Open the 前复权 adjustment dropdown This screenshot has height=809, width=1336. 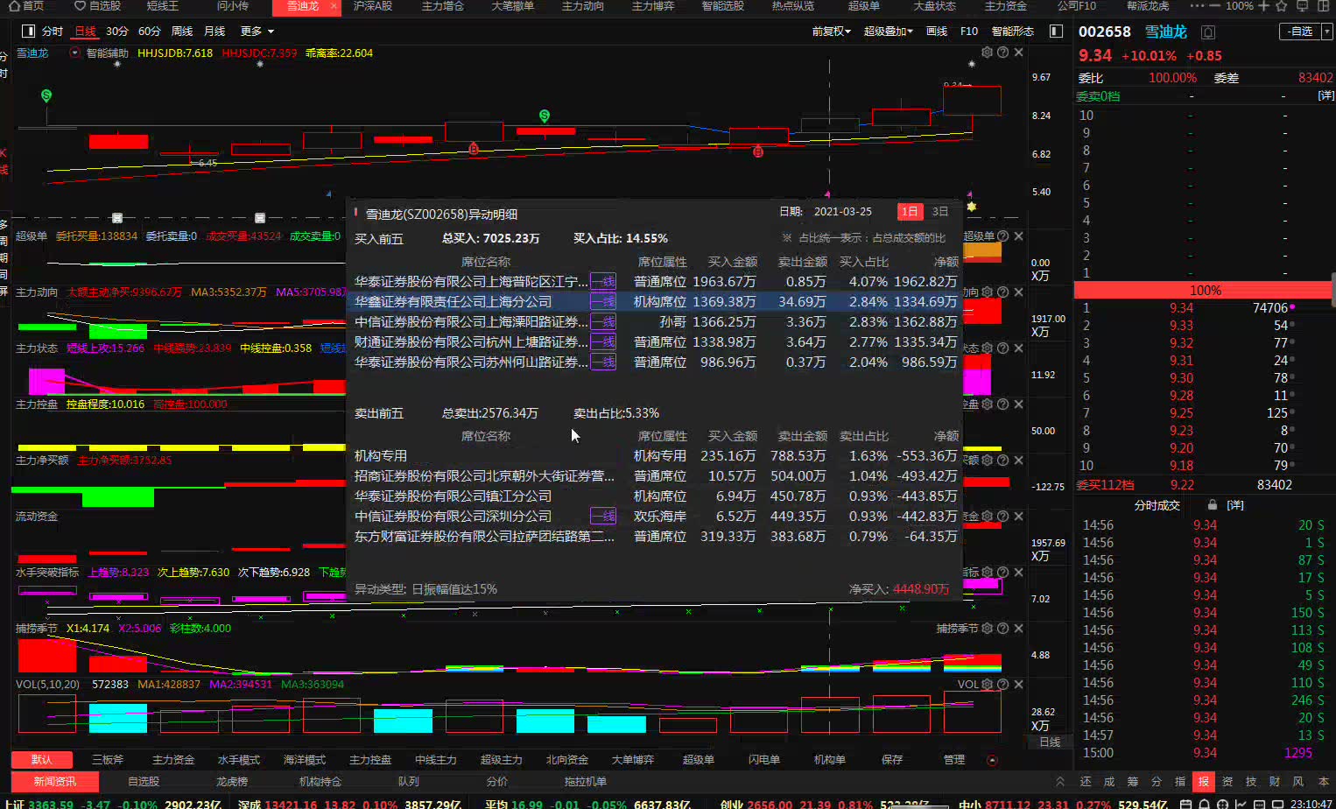coord(832,32)
